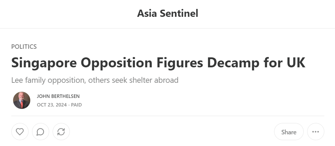Click the Share button
Image resolution: width=335 pixels, height=146 pixels.
[289, 132]
